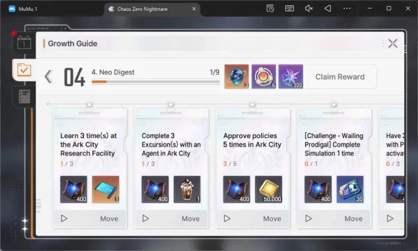Click the ring reward icon labeled 6

263,77
